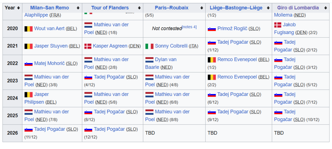
Task: Click the Danish flag next to Kasper Asgreen
Action: click(88, 46)
